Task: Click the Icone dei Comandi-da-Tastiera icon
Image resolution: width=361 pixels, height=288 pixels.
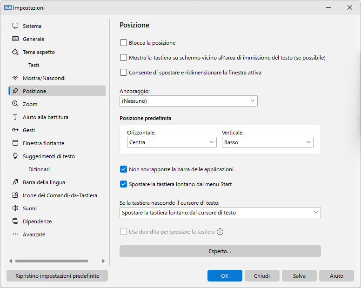Action: click(15, 195)
